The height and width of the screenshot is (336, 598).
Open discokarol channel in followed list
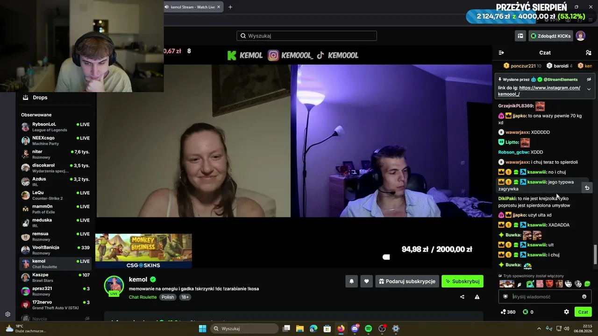55,168
